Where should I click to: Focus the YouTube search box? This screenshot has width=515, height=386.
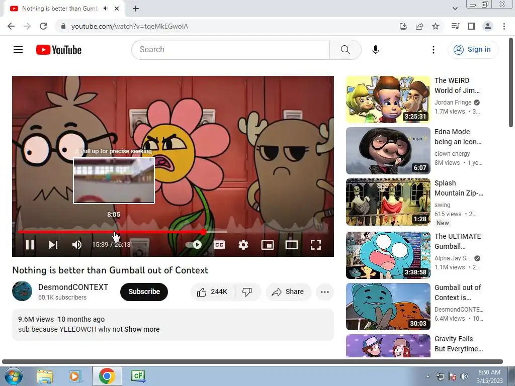point(230,50)
